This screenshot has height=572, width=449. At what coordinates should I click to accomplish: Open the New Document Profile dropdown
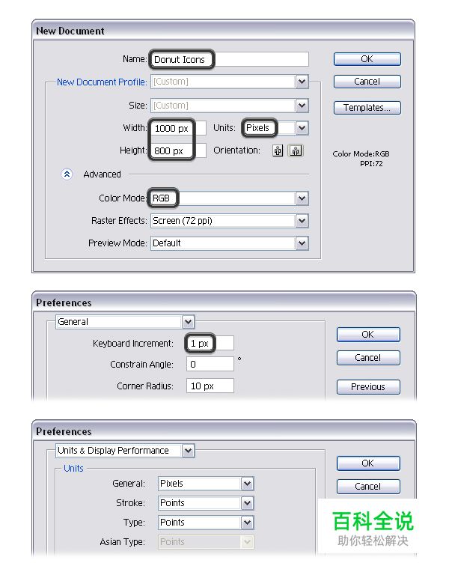(302, 82)
